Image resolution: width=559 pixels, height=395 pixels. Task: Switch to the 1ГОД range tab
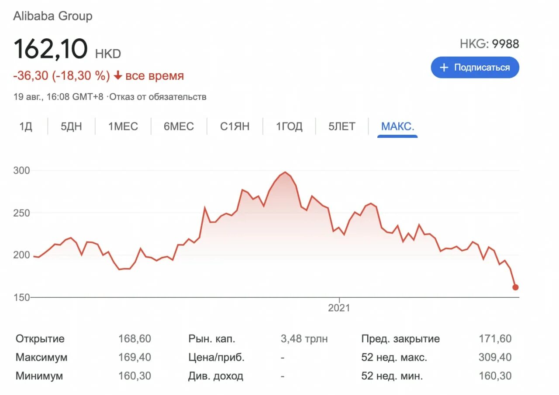coord(289,127)
